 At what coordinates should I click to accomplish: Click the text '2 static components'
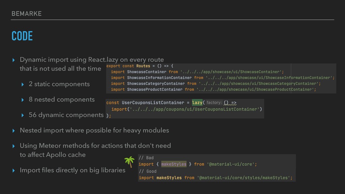click(x=59, y=84)
